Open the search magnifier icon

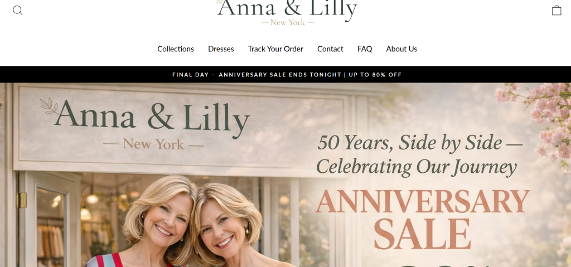coord(17,10)
